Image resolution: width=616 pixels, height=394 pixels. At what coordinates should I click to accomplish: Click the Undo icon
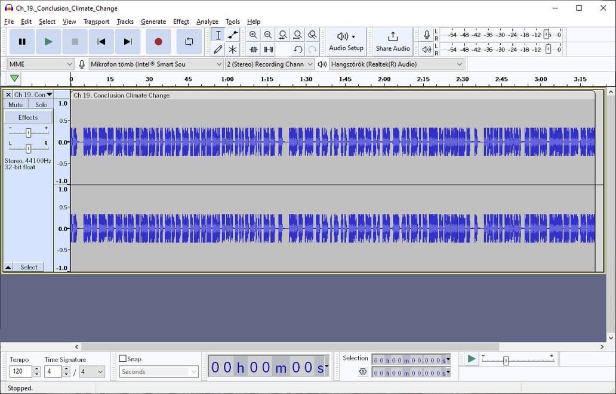[297, 49]
